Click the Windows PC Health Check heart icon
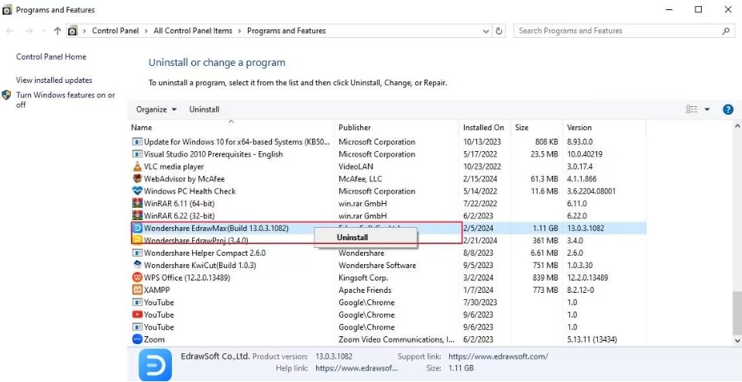The height and width of the screenshot is (382, 742). click(x=137, y=191)
